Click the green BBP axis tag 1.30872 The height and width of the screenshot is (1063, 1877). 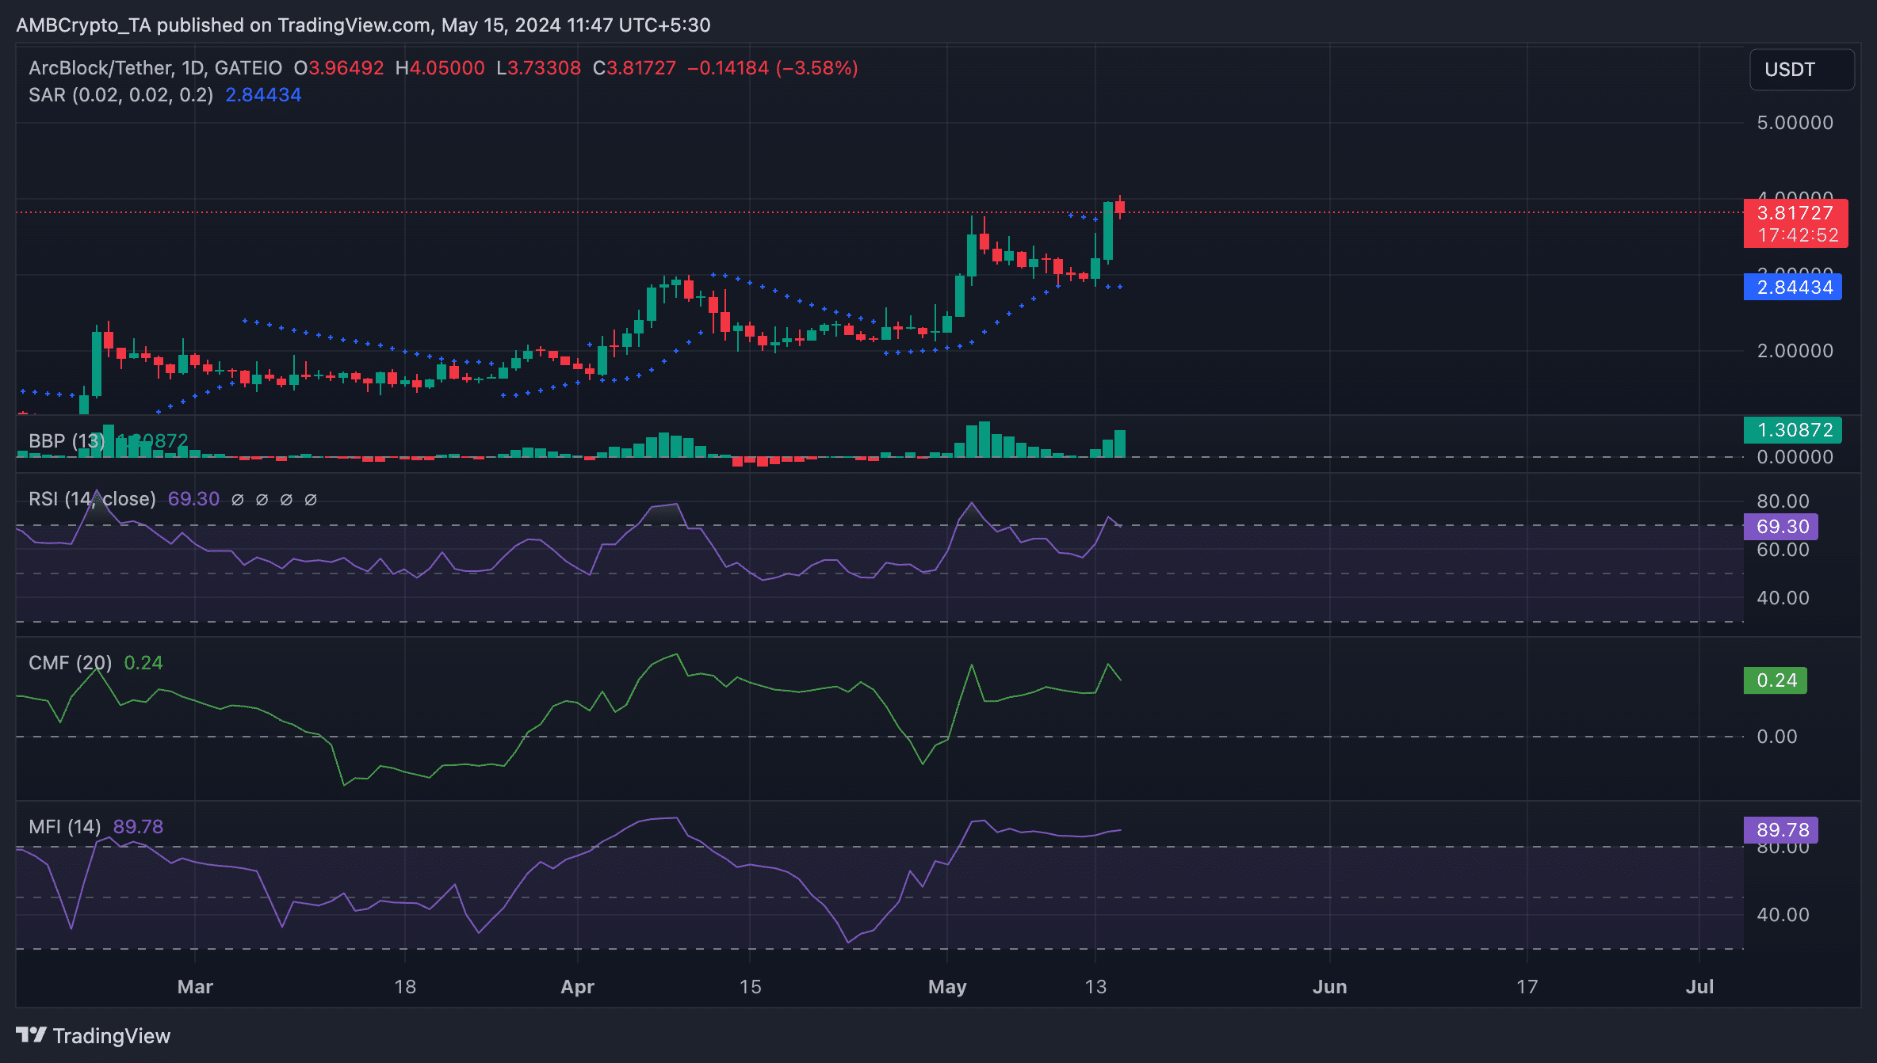1792,429
